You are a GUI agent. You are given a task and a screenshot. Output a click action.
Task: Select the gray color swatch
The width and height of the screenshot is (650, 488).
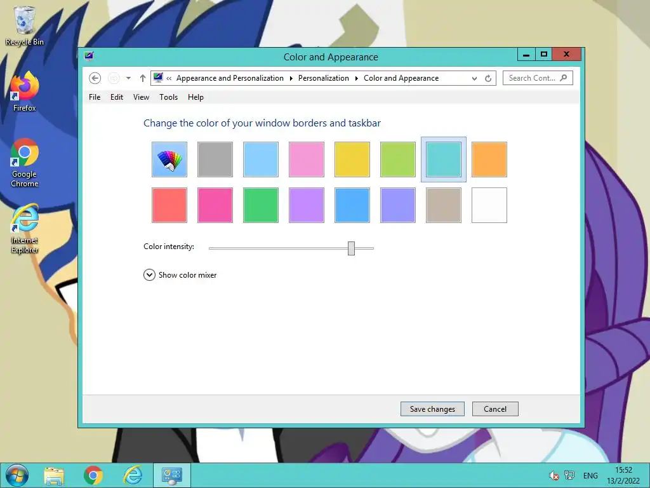(x=215, y=159)
